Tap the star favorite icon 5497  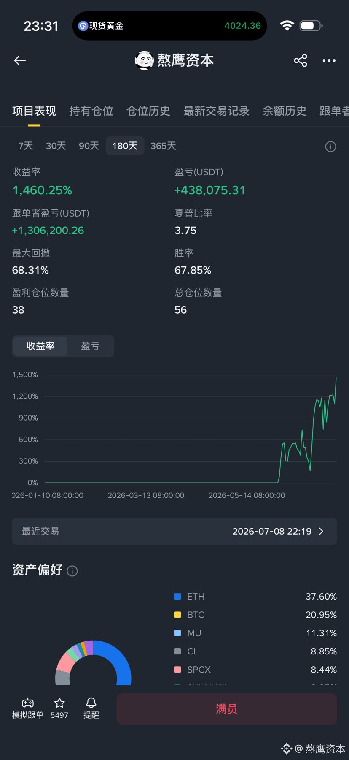tap(59, 703)
